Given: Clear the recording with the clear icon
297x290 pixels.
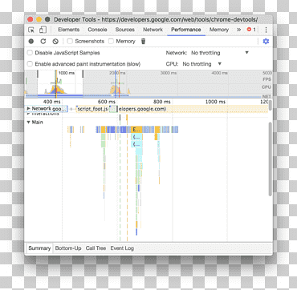Looking at the screenshot, I should point(55,42).
